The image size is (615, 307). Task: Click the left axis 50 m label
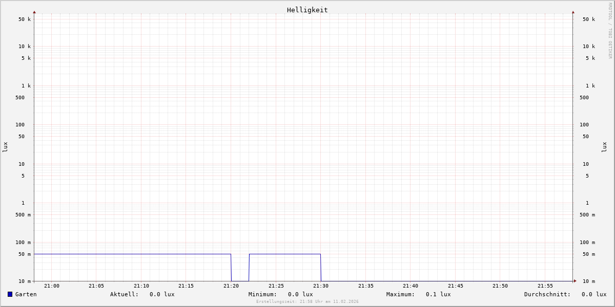[25, 254]
